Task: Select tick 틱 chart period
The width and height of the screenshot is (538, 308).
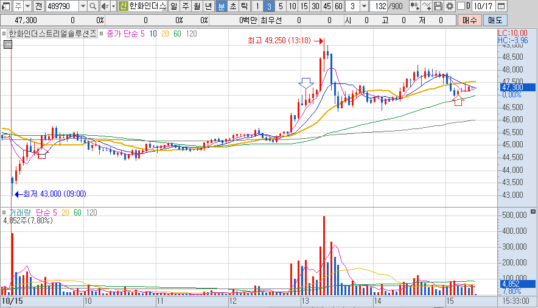Action: coord(244,6)
